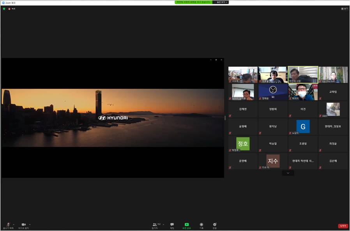Select the video tile with the forest background
The height and width of the screenshot is (231, 350).
[x=333, y=75]
